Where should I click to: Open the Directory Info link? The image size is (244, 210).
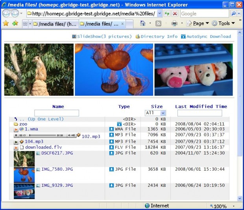click(157, 37)
